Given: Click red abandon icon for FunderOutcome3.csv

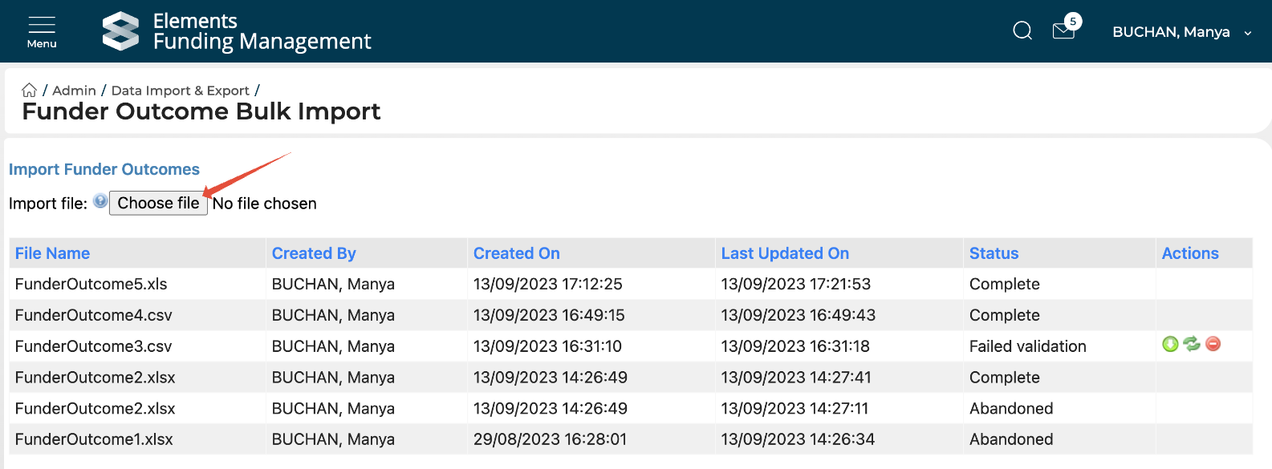Looking at the screenshot, I should click(x=1213, y=344).
